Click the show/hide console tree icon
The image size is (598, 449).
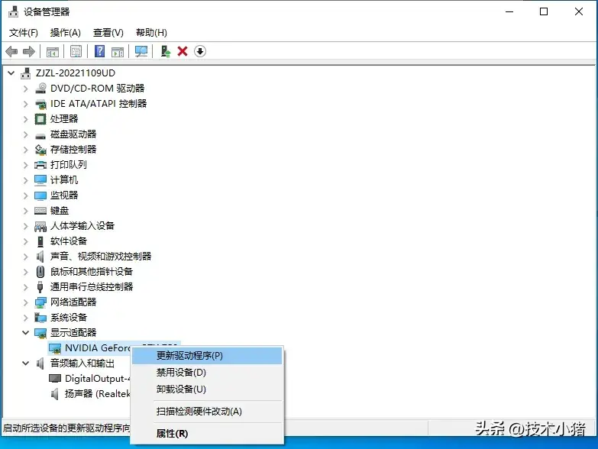click(53, 51)
